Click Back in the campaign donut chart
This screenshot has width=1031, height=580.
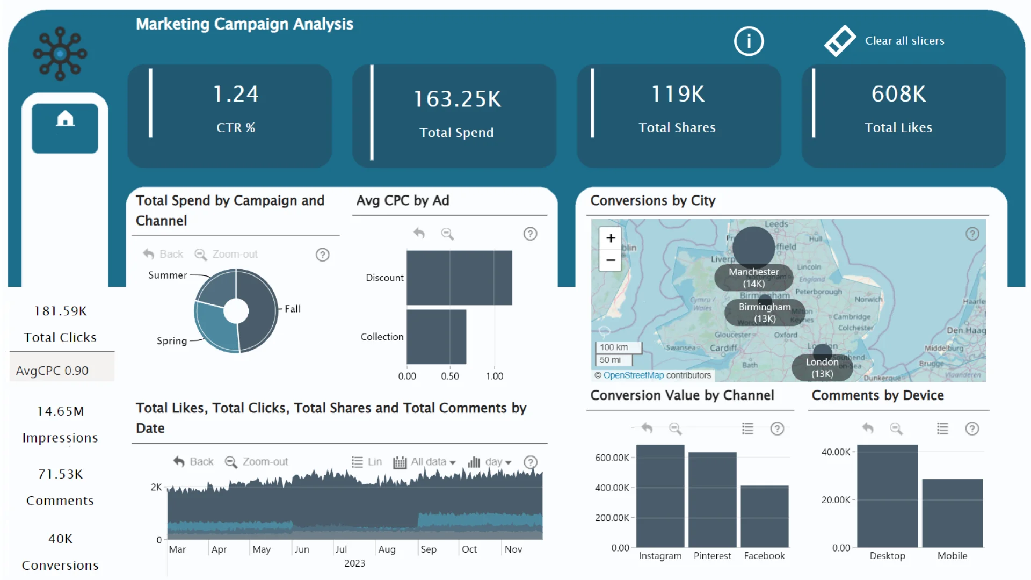point(163,254)
